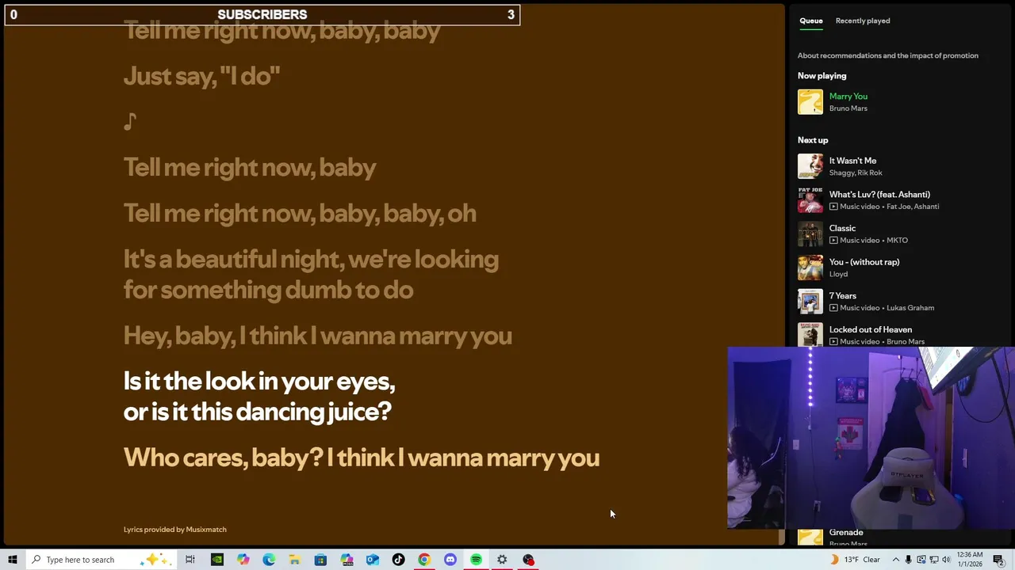Open Task View on the taskbar
The image size is (1015, 570).
pyautogui.click(x=190, y=560)
